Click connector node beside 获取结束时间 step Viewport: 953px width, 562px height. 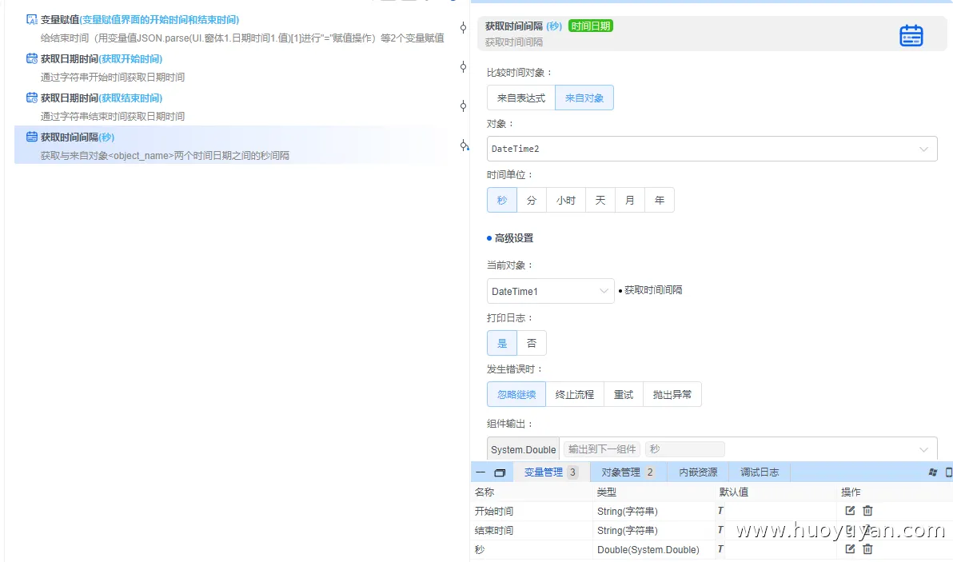pos(463,106)
